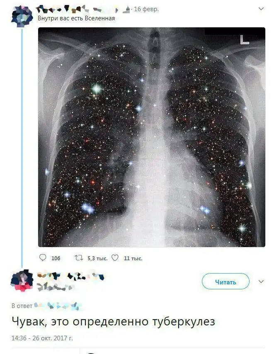Open the mentioned user after "В ответ"
Viewport: 274px width, 354px height.
coord(58,306)
